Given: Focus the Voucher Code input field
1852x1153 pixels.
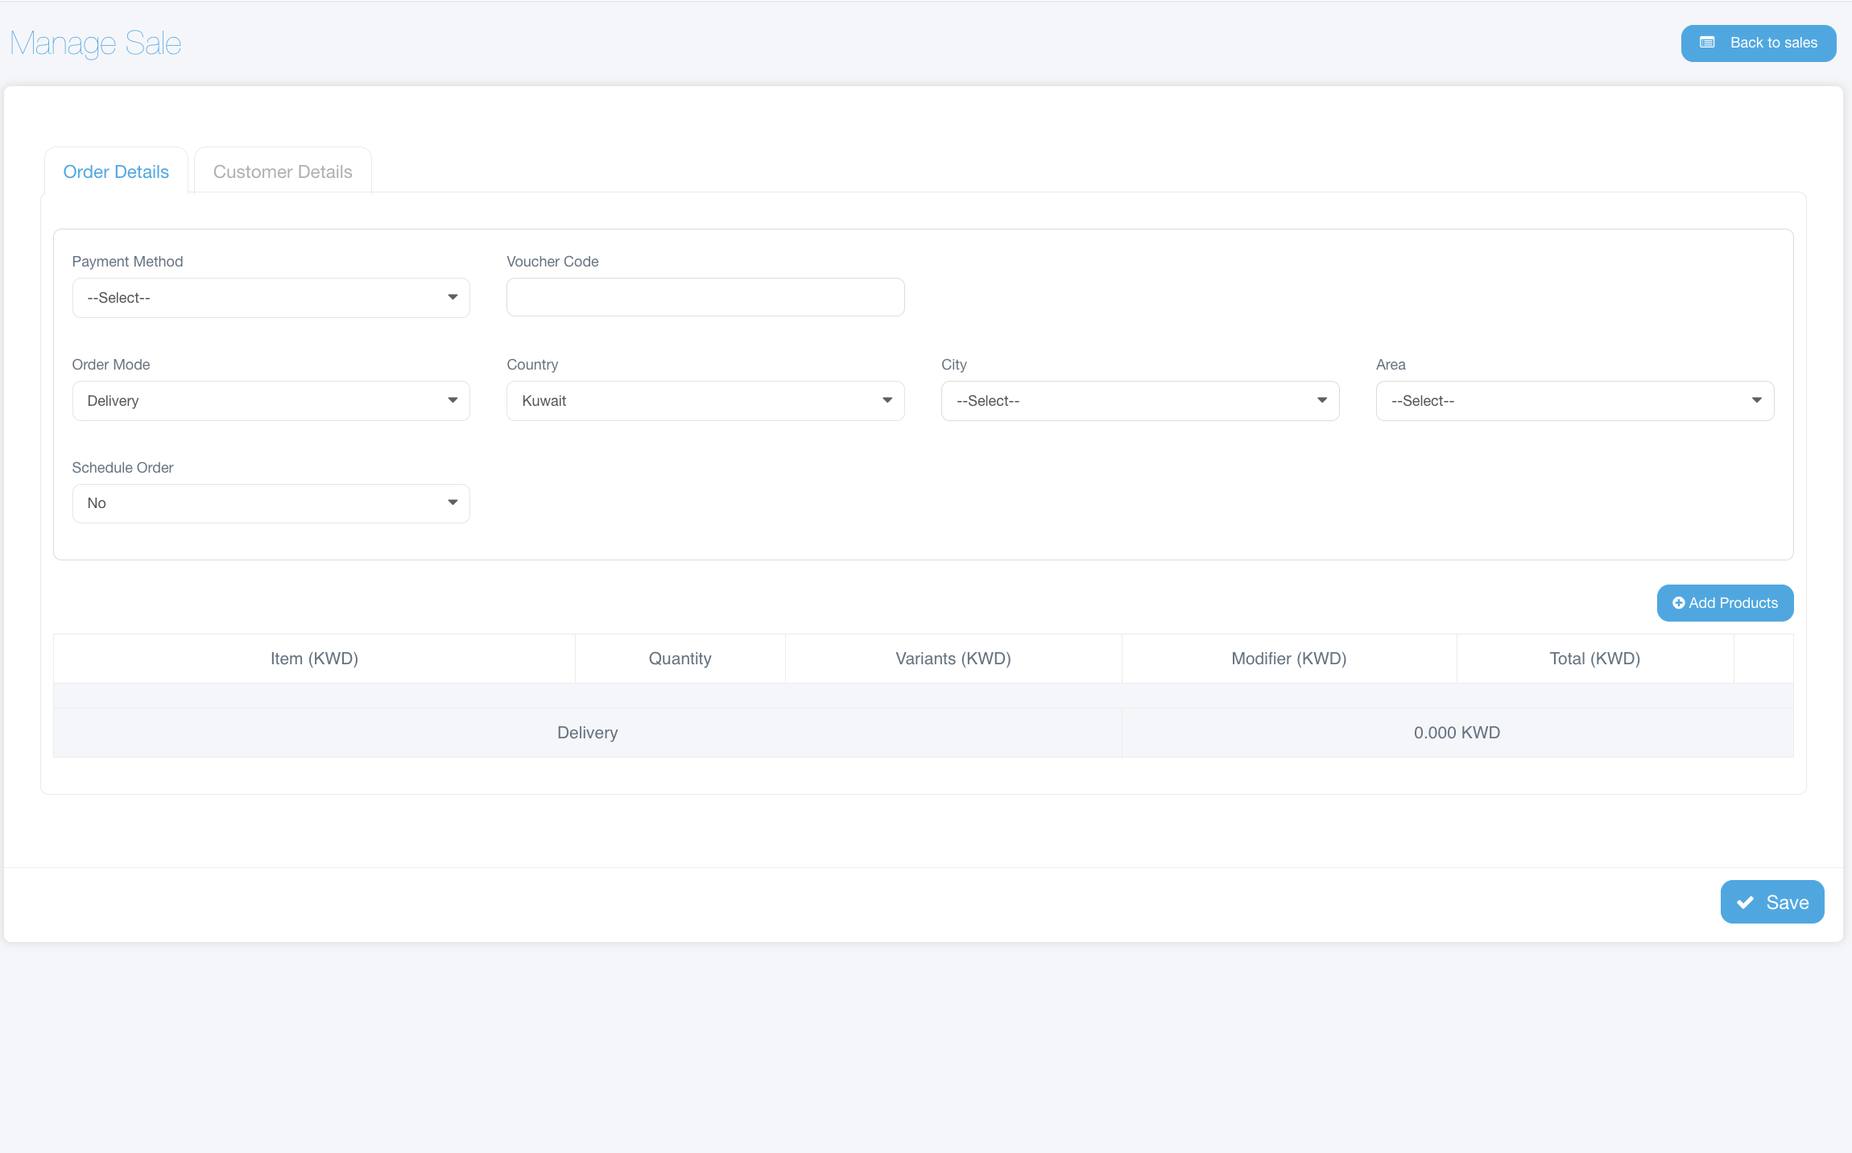Looking at the screenshot, I should (x=705, y=297).
